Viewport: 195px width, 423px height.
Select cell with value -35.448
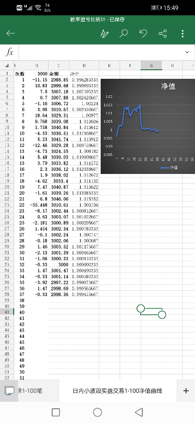(x=37, y=205)
